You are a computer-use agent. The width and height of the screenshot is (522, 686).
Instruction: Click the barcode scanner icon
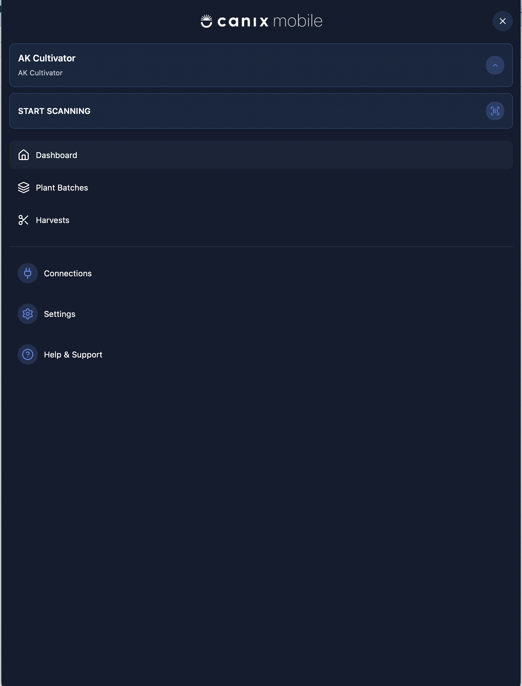coord(495,111)
